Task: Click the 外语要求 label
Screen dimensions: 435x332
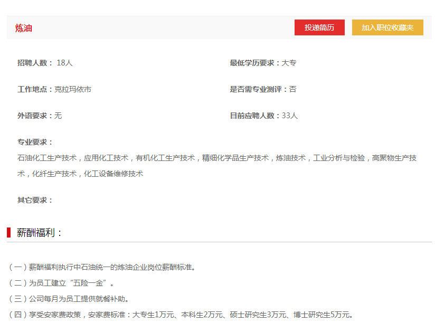Action: tap(35, 116)
